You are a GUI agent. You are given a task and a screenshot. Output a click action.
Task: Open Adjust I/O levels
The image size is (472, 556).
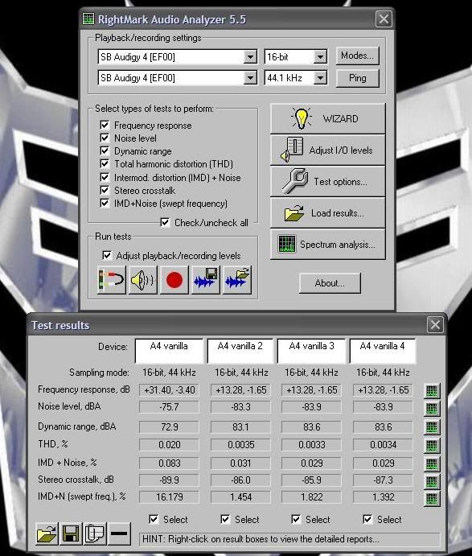[327, 150]
